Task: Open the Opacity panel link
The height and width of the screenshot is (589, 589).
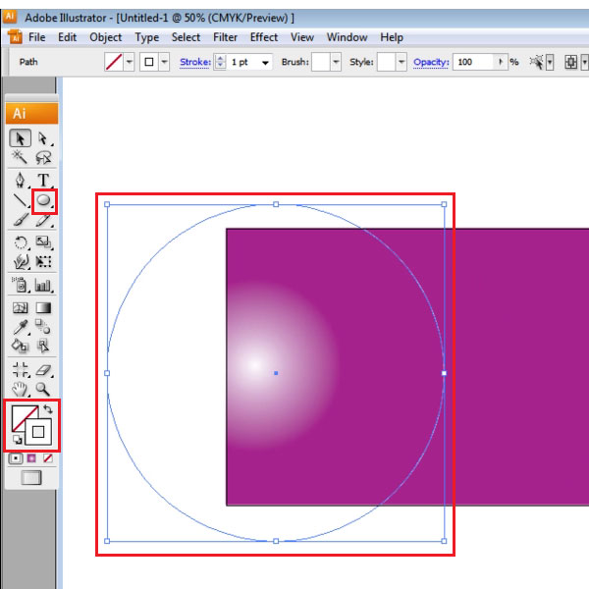Action: tap(431, 62)
